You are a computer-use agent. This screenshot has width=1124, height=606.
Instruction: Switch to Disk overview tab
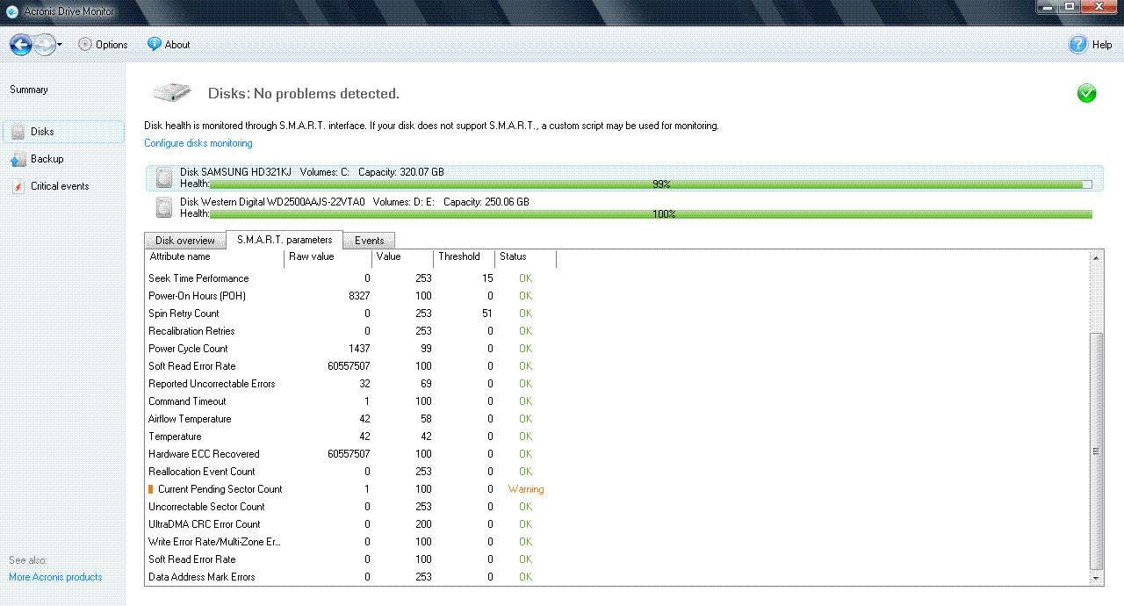(184, 241)
